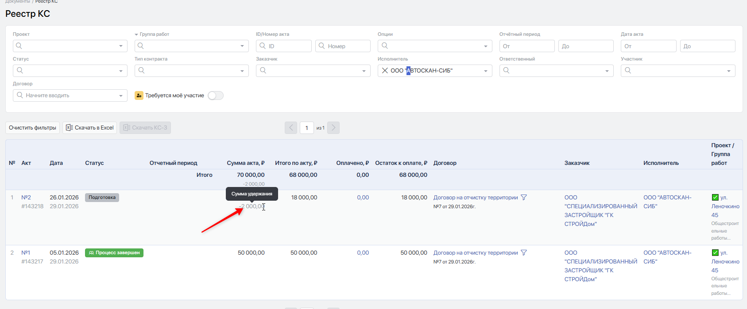
Task: Open act №2 link
Action: 26,198
